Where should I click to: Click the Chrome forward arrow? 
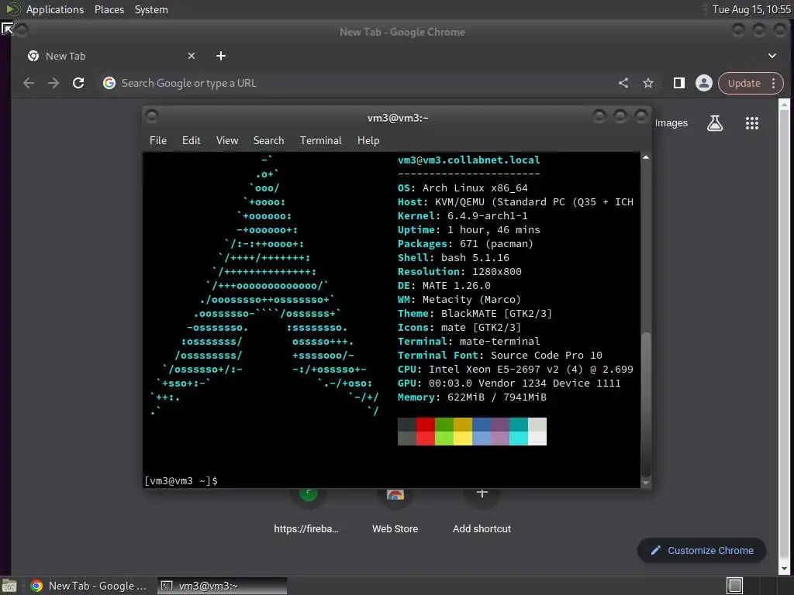pyautogui.click(x=54, y=83)
